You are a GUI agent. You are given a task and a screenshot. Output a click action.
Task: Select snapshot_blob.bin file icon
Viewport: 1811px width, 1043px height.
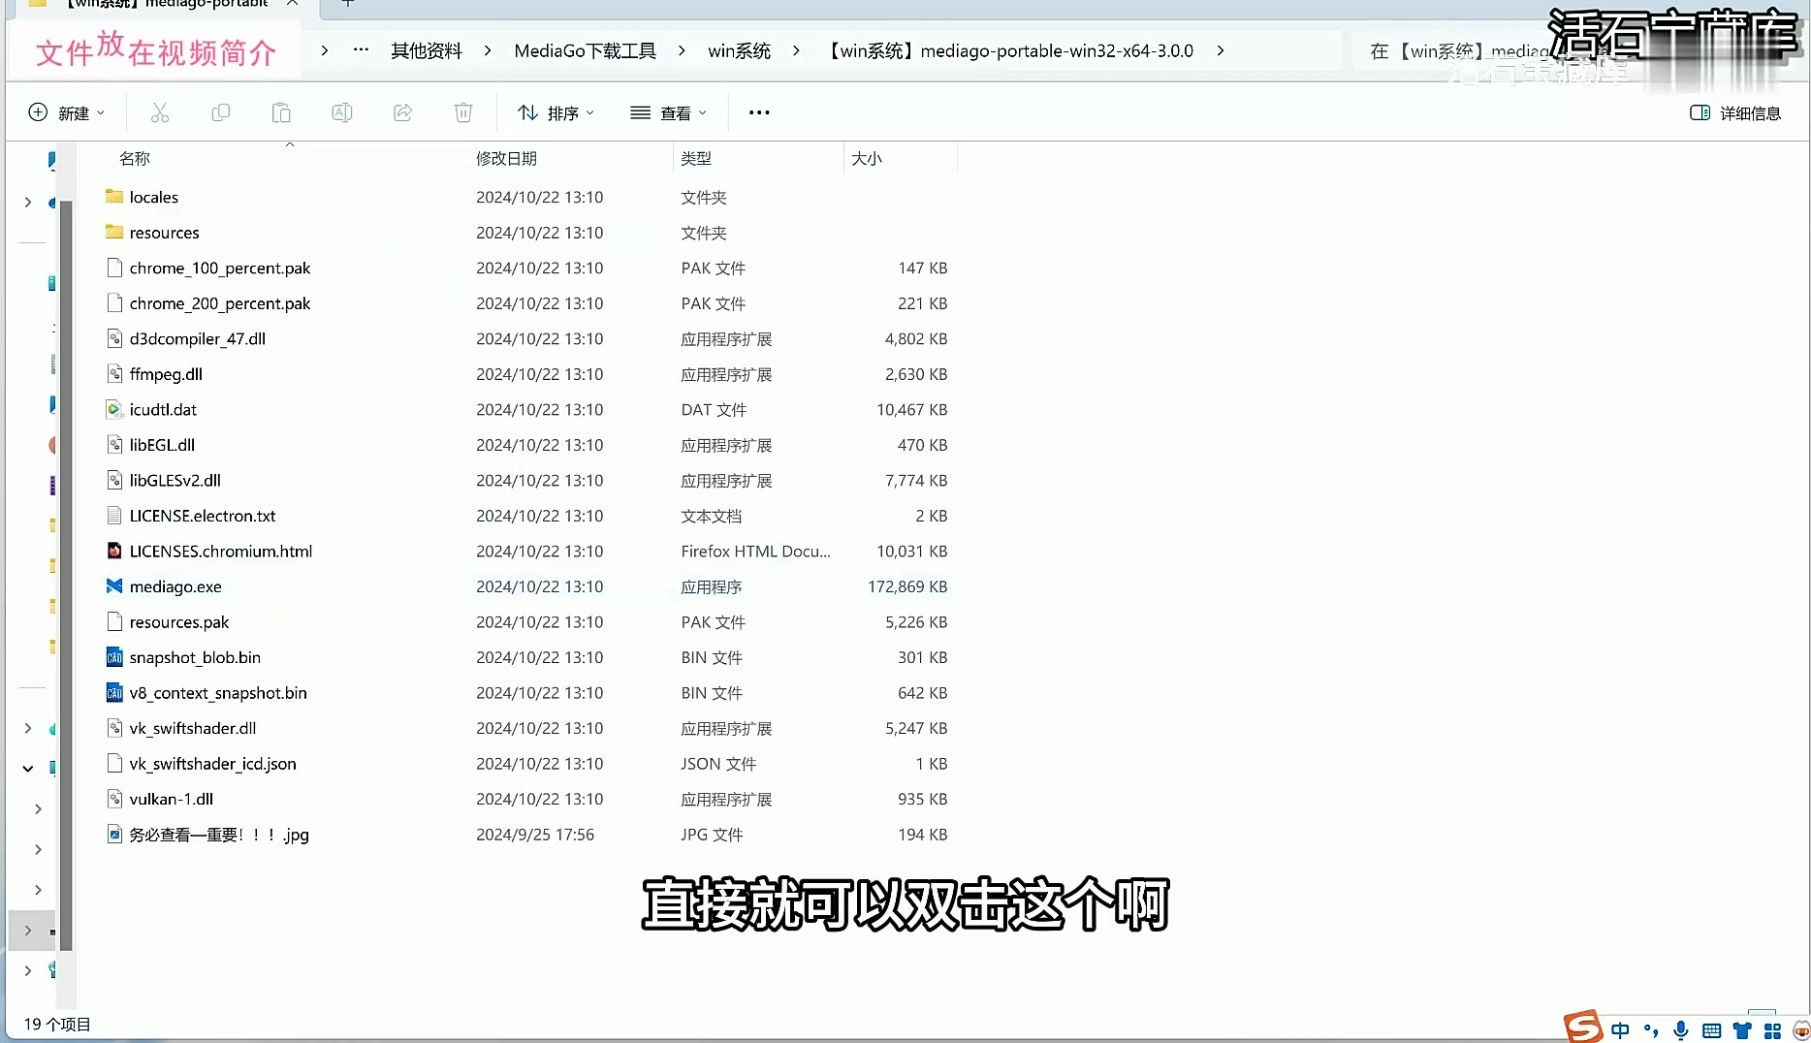click(x=114, y=657)
